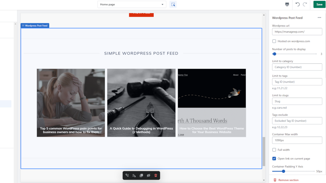
Task: Check the Full width option
Action: pos(274,150)
